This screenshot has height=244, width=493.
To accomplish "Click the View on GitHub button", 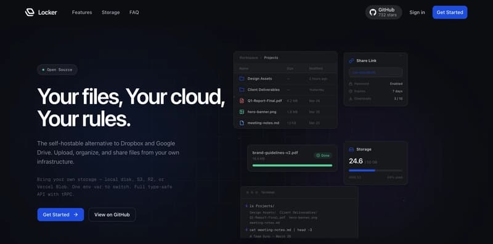I will coord(112,214).
